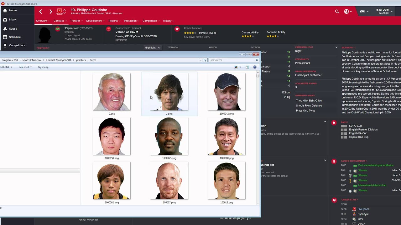Screen dimensions: 401x225
Task: Click the Liverpool club badge in header
Action: point(60,12)
